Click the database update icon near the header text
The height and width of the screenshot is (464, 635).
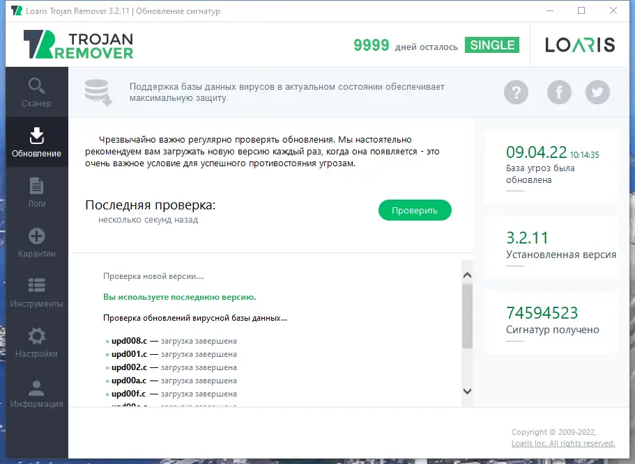(98, 91)
